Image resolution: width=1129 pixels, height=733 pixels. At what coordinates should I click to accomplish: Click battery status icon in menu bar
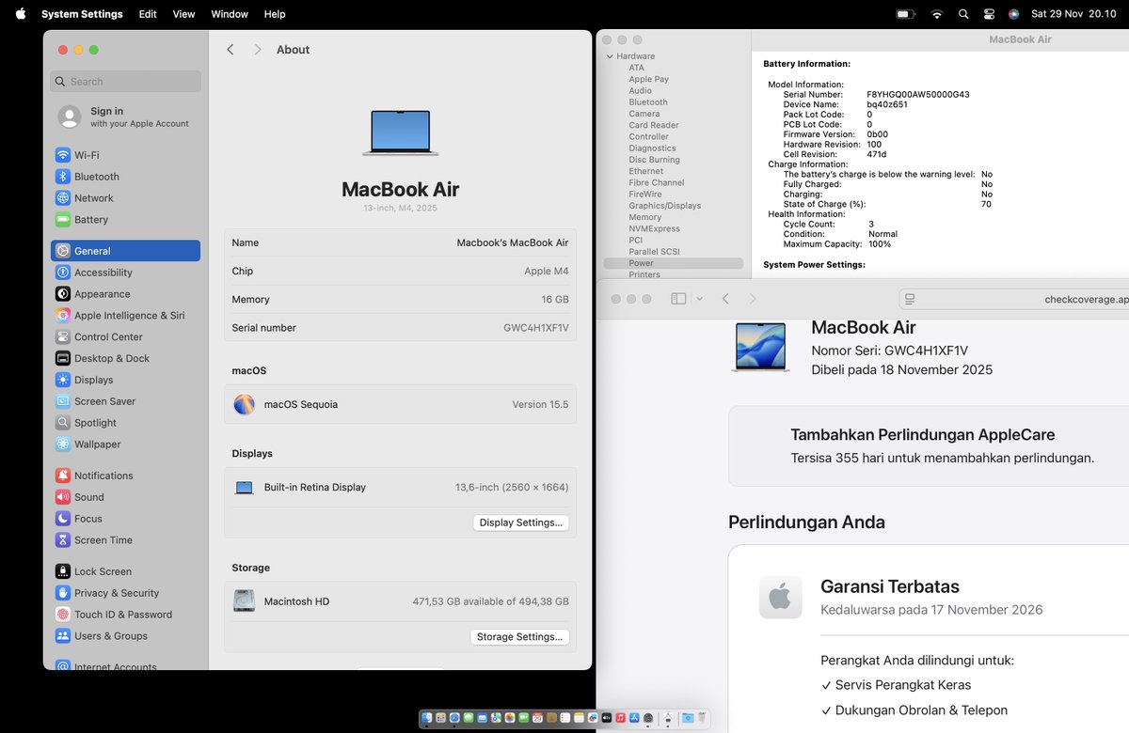click(906, 14)
